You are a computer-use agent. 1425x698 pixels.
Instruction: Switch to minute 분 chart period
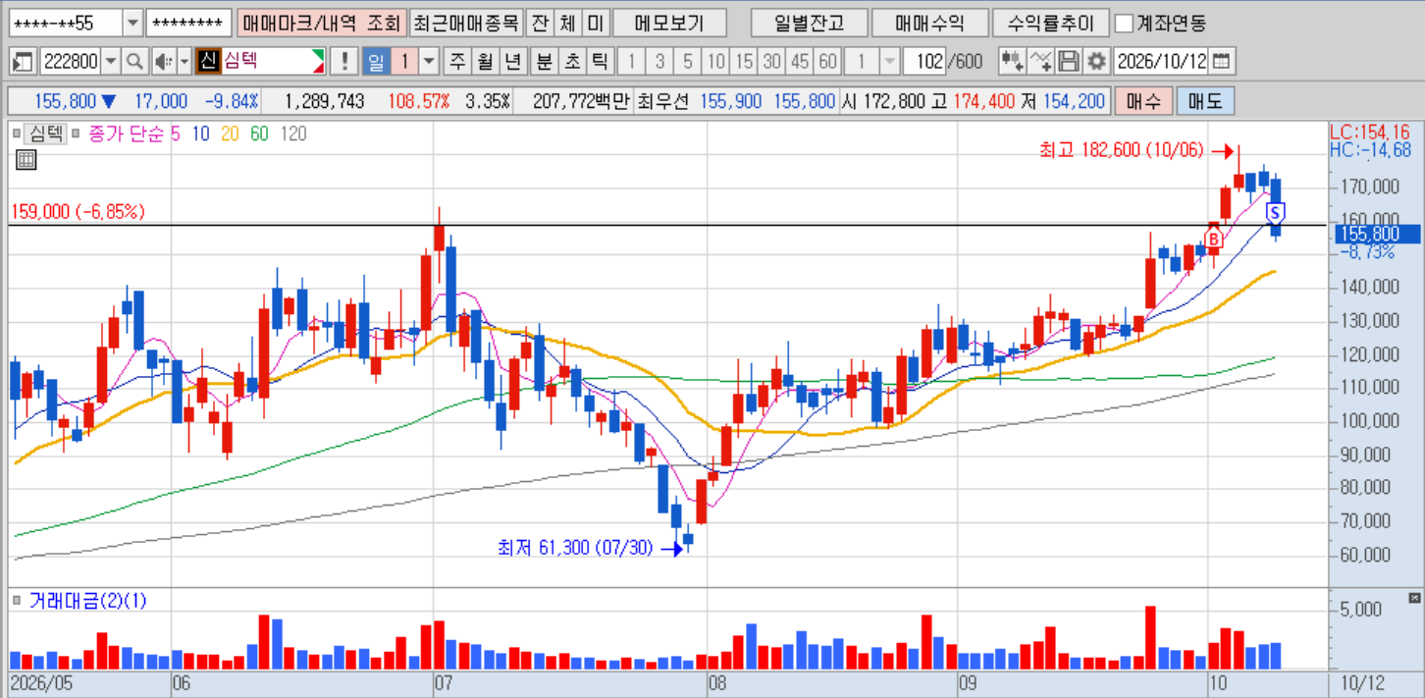click(544, 62)
